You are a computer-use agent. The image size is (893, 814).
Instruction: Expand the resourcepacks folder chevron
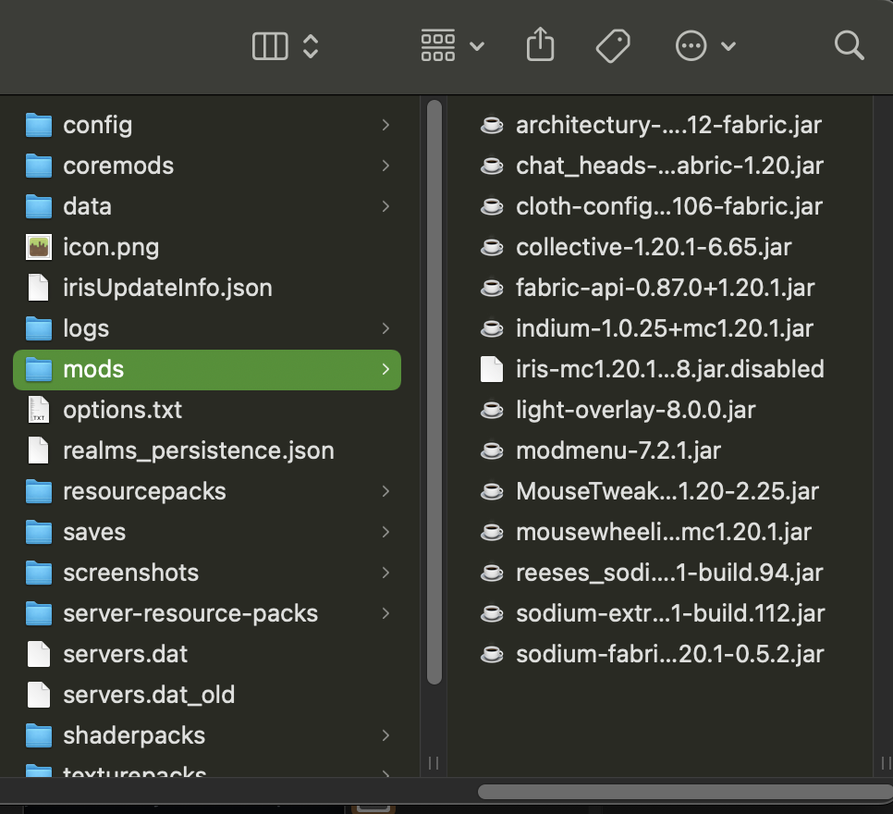coord(386,491)
